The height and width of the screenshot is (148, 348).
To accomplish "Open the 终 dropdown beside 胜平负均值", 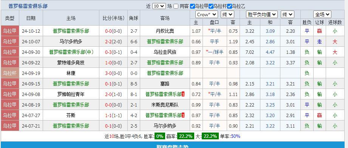I will (287, 15).
